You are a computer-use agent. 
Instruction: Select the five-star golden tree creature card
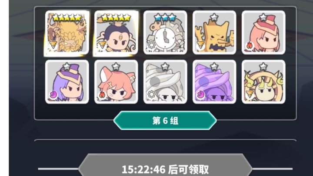click(67, 33)
